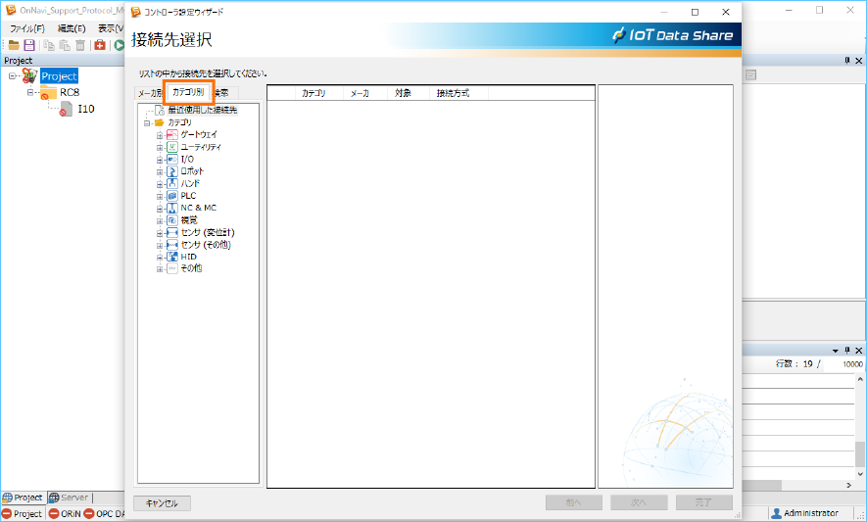867x522 pixels.
Task: Collapse the RC8 folder in Project tree
Action: pos(31,93)
